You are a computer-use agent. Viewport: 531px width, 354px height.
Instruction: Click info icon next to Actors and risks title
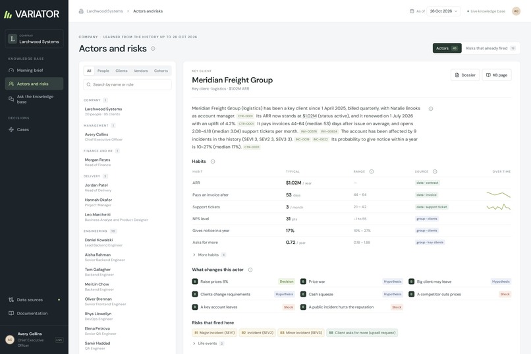(x=153, y=48)
